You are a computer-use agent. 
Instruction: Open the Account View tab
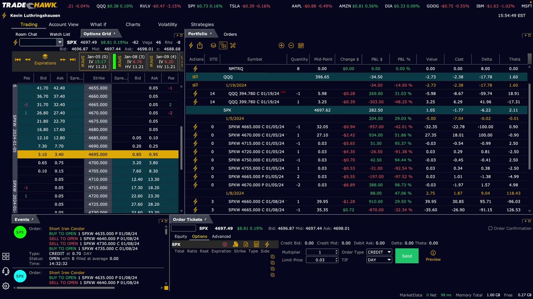click(x=64, y=25)
